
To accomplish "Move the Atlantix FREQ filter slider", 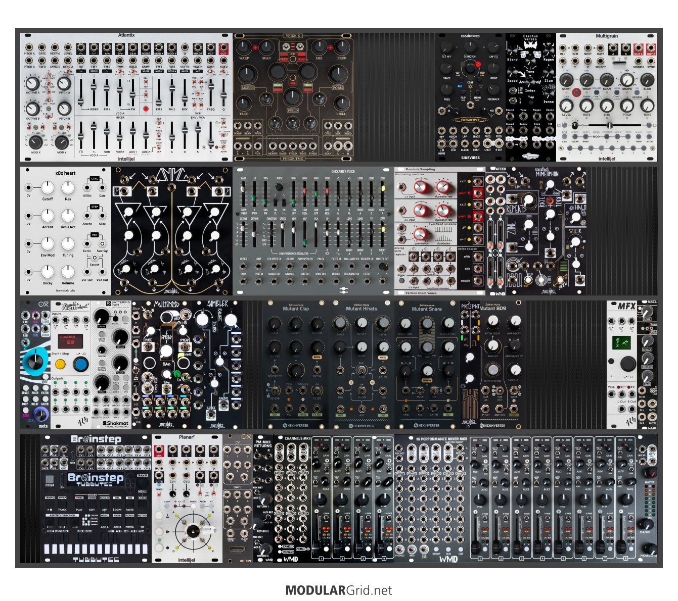I will point(211,92).
